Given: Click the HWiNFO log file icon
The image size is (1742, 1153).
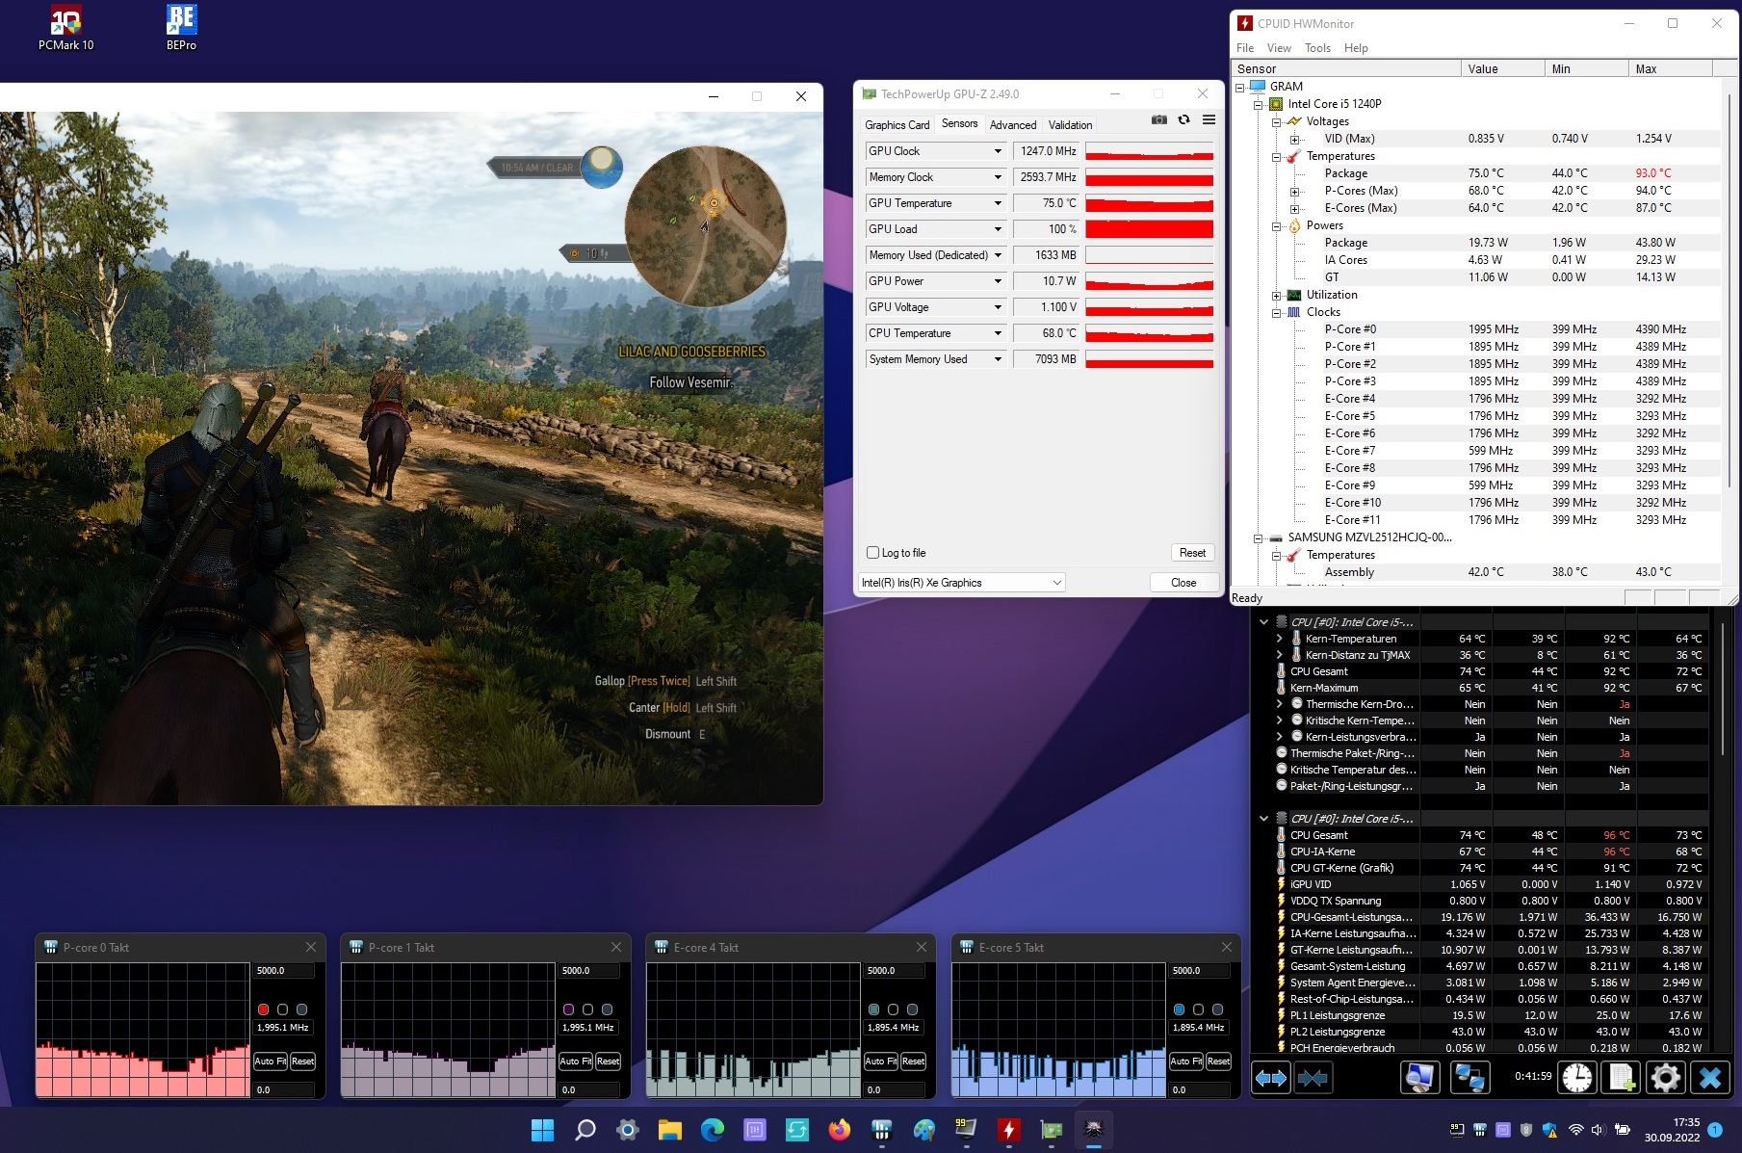Looking at the screenshot, I should [x=1621, y=1077].
